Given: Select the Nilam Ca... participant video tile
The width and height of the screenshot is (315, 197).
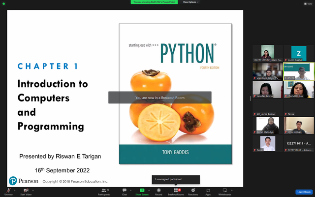Looking at the screenshot, I should pyautogui.click(x=268, y=53).
